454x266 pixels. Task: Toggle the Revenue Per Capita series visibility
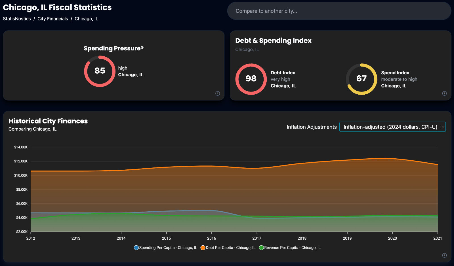pos(290,247)
